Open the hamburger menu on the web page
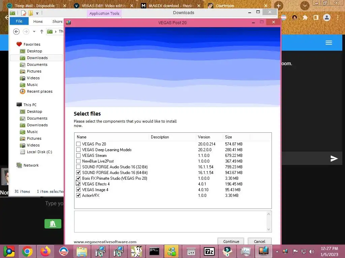The width and height of the screenshot is (345, 258). pos(329,43)
